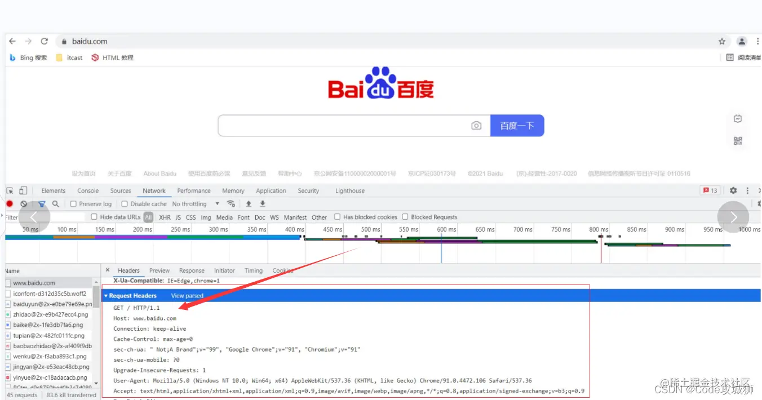The height and width of the screenshot is (400, 762).
Task: Switch to the Console tab
Action: [x=88, y=190]
